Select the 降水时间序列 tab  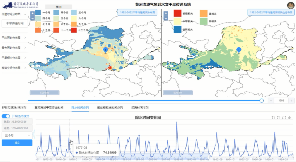80,108
